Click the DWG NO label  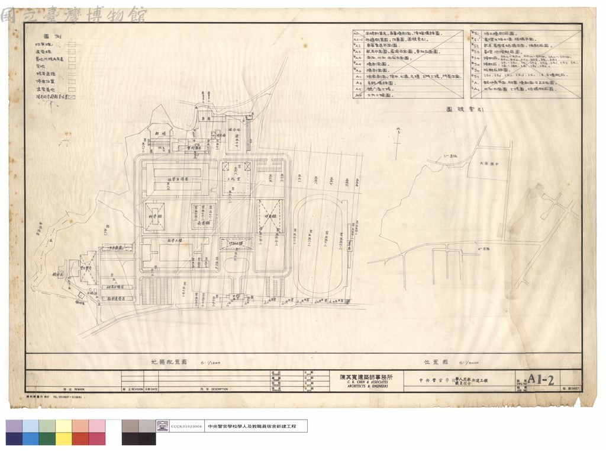tap(521, 383)
